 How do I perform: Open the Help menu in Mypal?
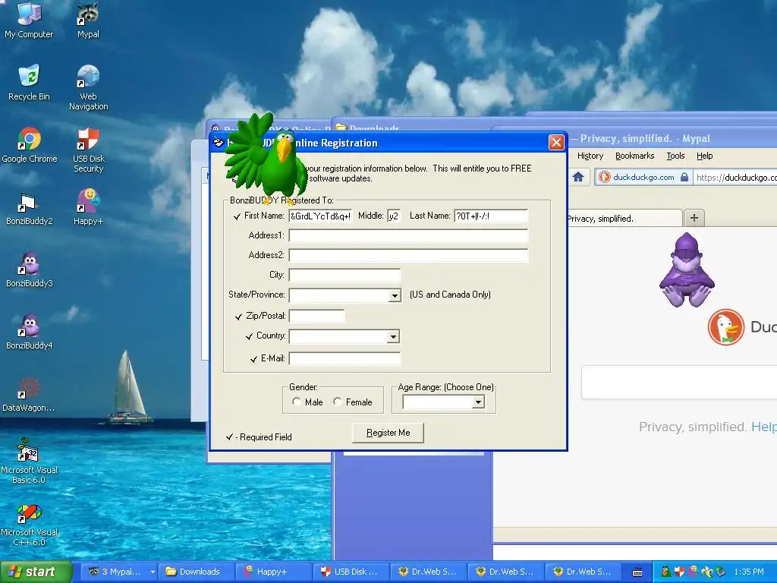tap(705, 156)
